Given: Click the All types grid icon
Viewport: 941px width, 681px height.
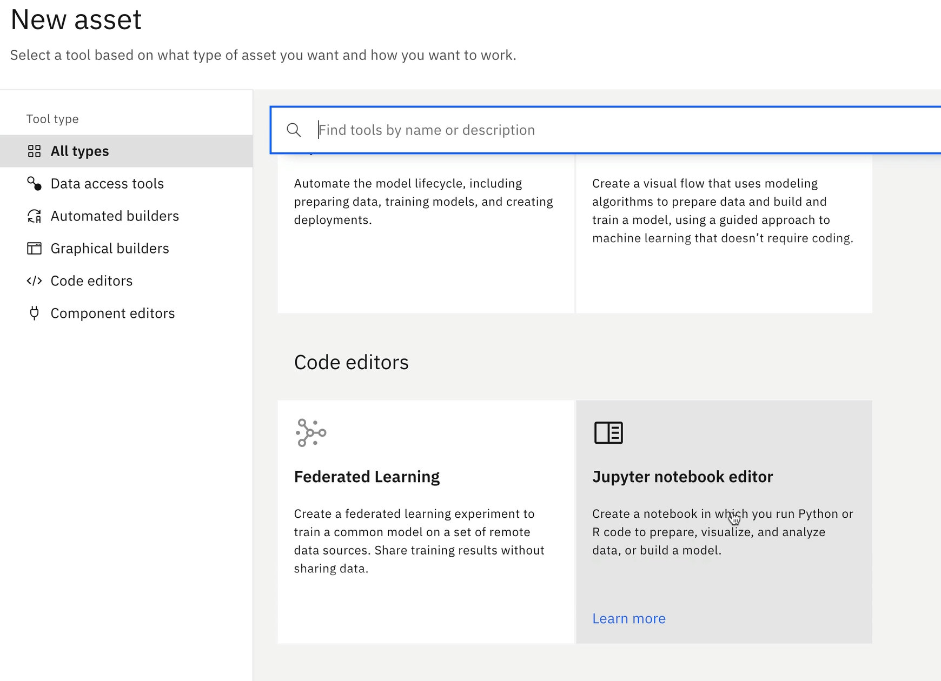Looking at the screenshot, I should 34,151.
